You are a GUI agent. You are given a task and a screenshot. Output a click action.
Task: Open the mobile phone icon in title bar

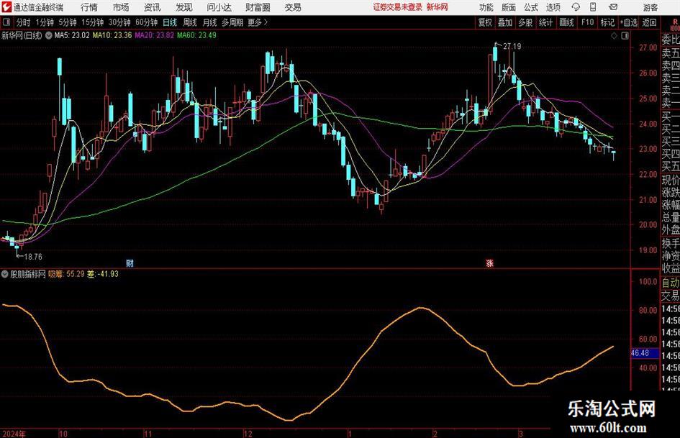[593, 7]
